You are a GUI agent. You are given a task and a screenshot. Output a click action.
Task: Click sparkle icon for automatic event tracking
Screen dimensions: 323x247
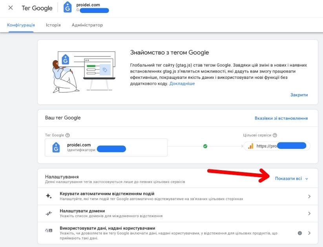(49, 196)
